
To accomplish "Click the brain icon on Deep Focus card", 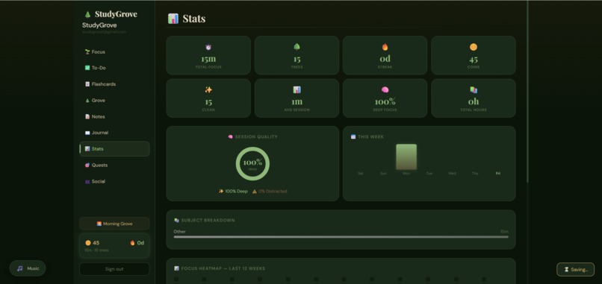I will [385, 89].
